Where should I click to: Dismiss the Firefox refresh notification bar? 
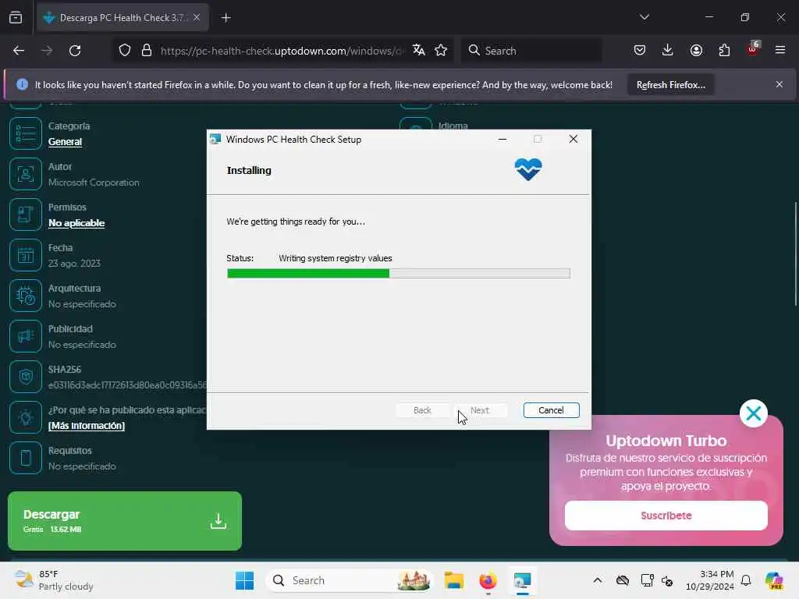pos(779,84)
